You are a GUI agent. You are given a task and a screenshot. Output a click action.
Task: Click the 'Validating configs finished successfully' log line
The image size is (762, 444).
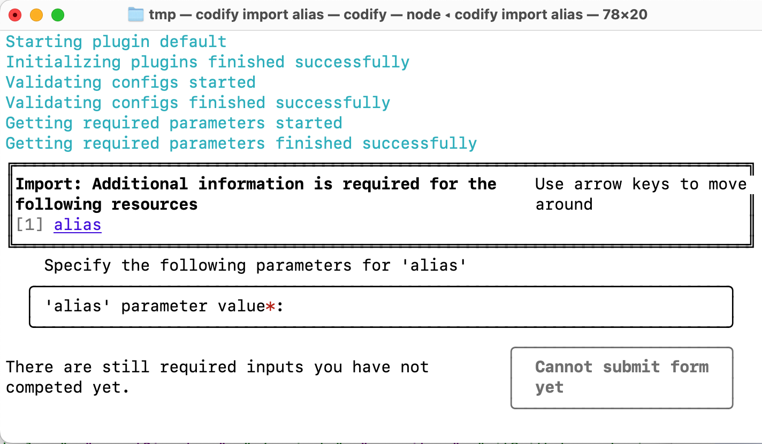pyautogui.click(x=197, y=102)
